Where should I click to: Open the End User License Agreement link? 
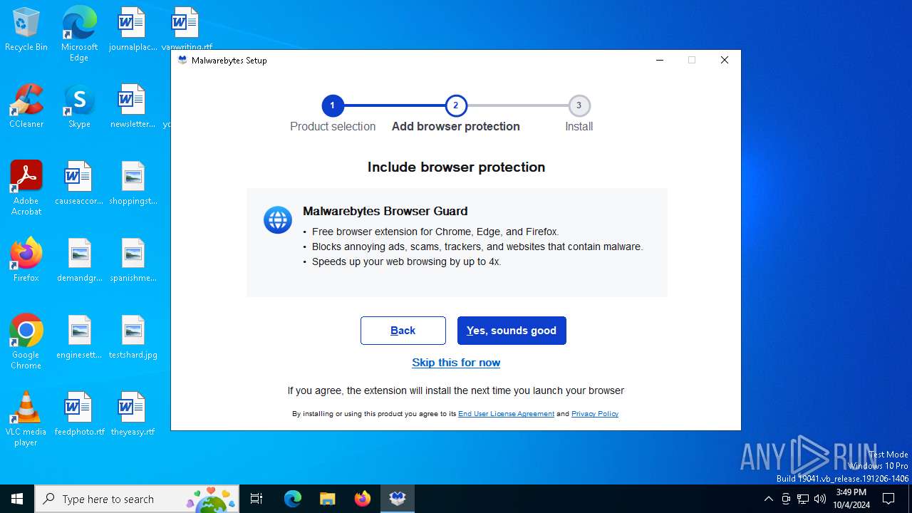506,414
